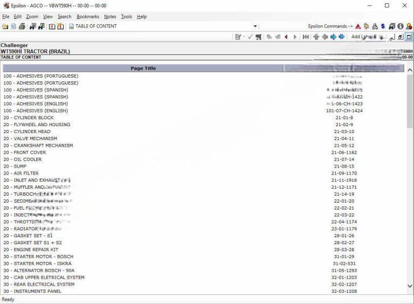The image size is (414, 304).
Task: Select '30 - CAB UPPER ELETRICAL SYSTEM' row
Action: coord(203,278)
